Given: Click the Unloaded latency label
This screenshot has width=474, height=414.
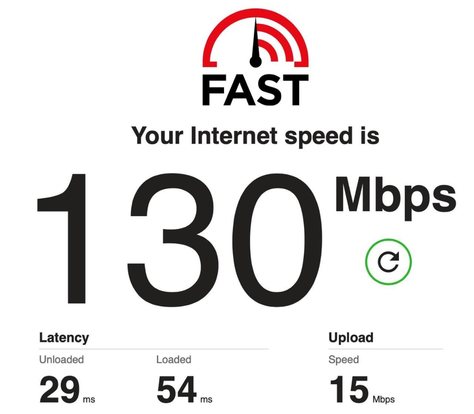Looking at the screenshot, I should tap(61, 360).
